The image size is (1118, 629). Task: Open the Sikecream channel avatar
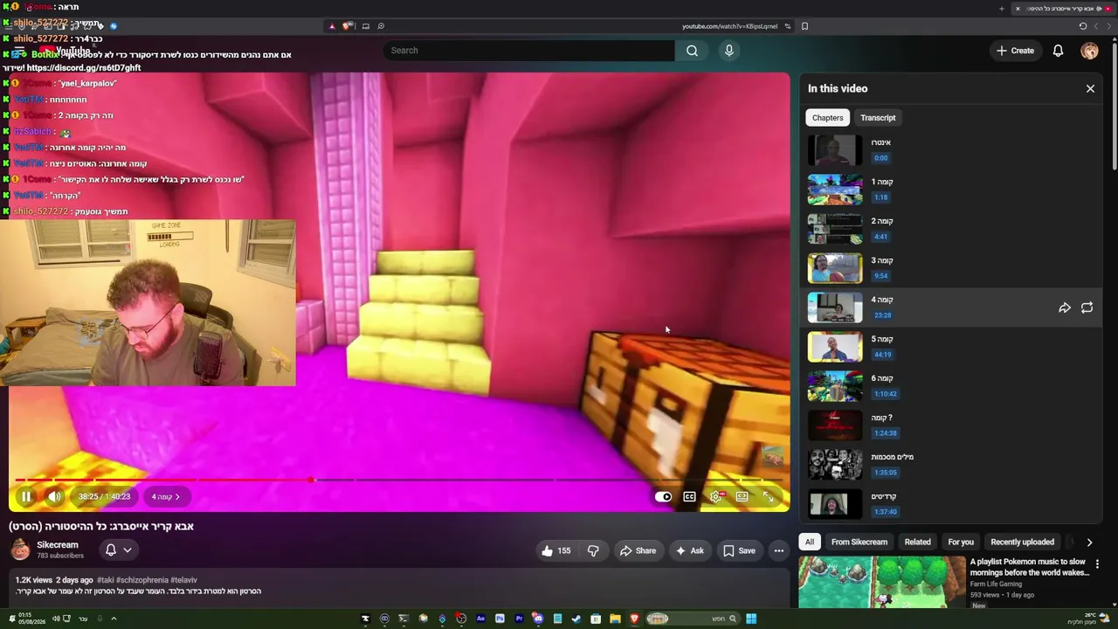click(x=21, y=550)
